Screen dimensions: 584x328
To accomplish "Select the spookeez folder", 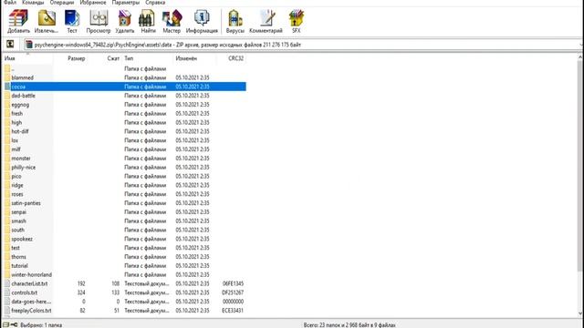I will 22,239.
